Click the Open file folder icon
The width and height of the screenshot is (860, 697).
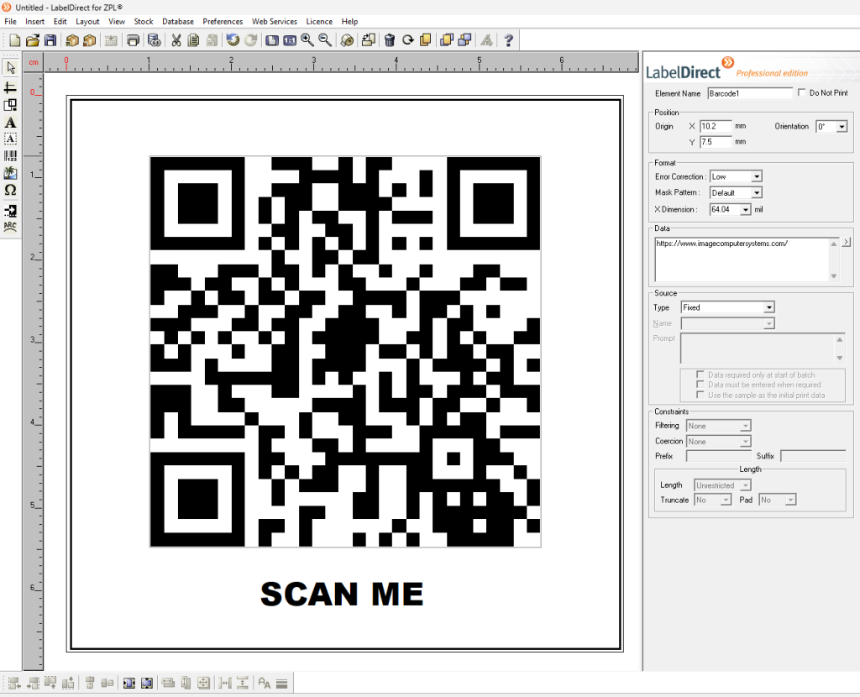coord(33,40)
